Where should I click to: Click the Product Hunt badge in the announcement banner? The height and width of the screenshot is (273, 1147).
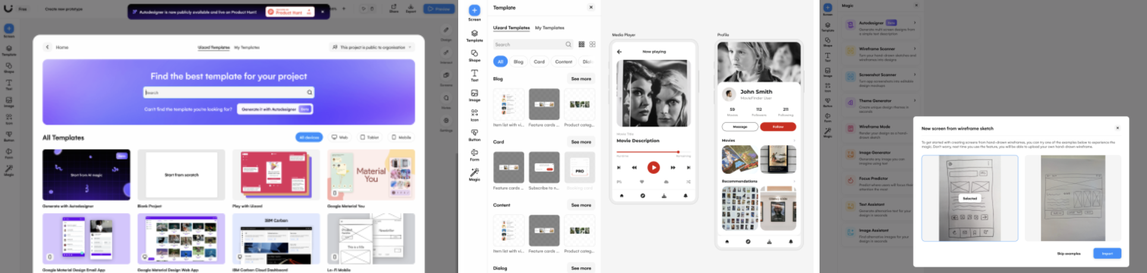289,11
